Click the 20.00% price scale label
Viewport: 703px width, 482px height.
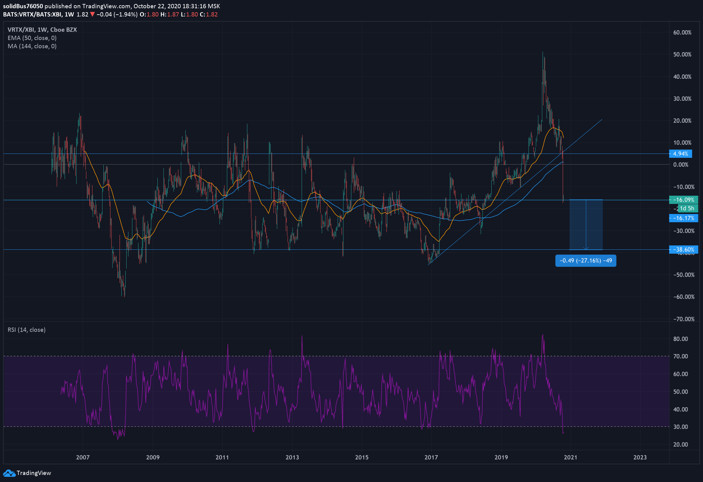tap(682, 121)
